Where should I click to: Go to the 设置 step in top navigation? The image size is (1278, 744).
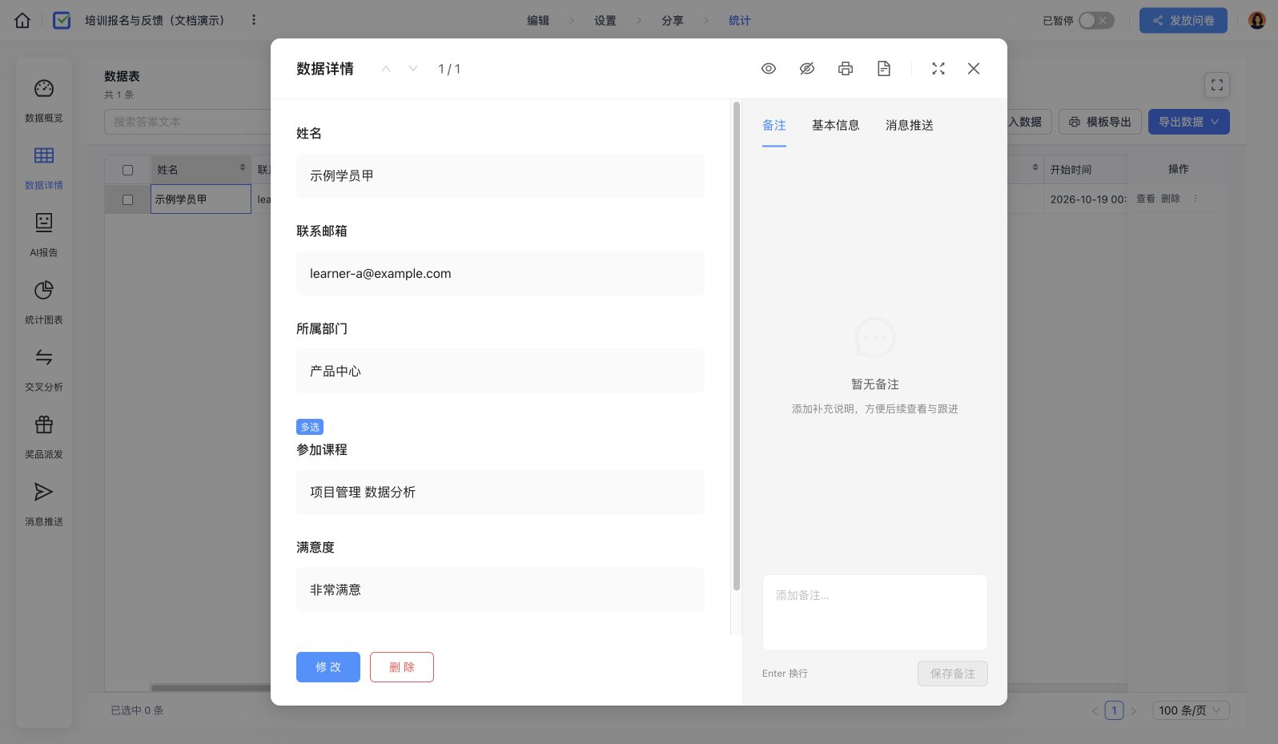coord(605,21)
